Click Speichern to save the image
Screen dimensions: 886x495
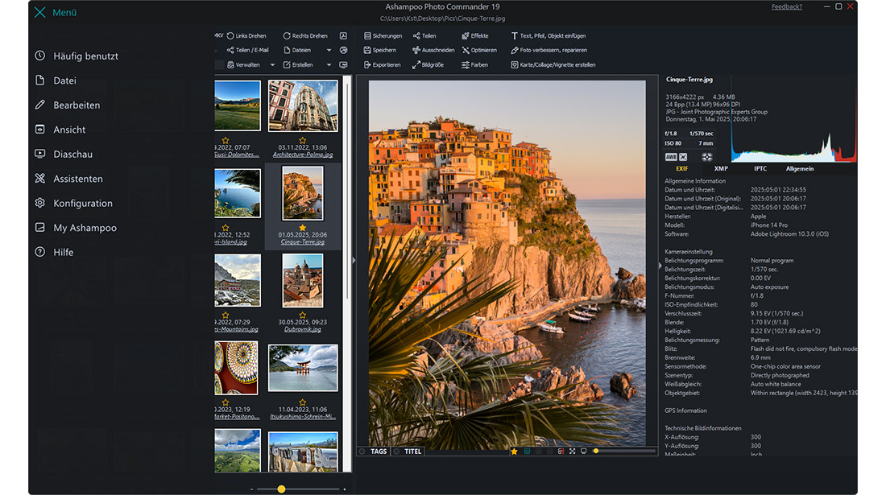[x=379, y=50]
